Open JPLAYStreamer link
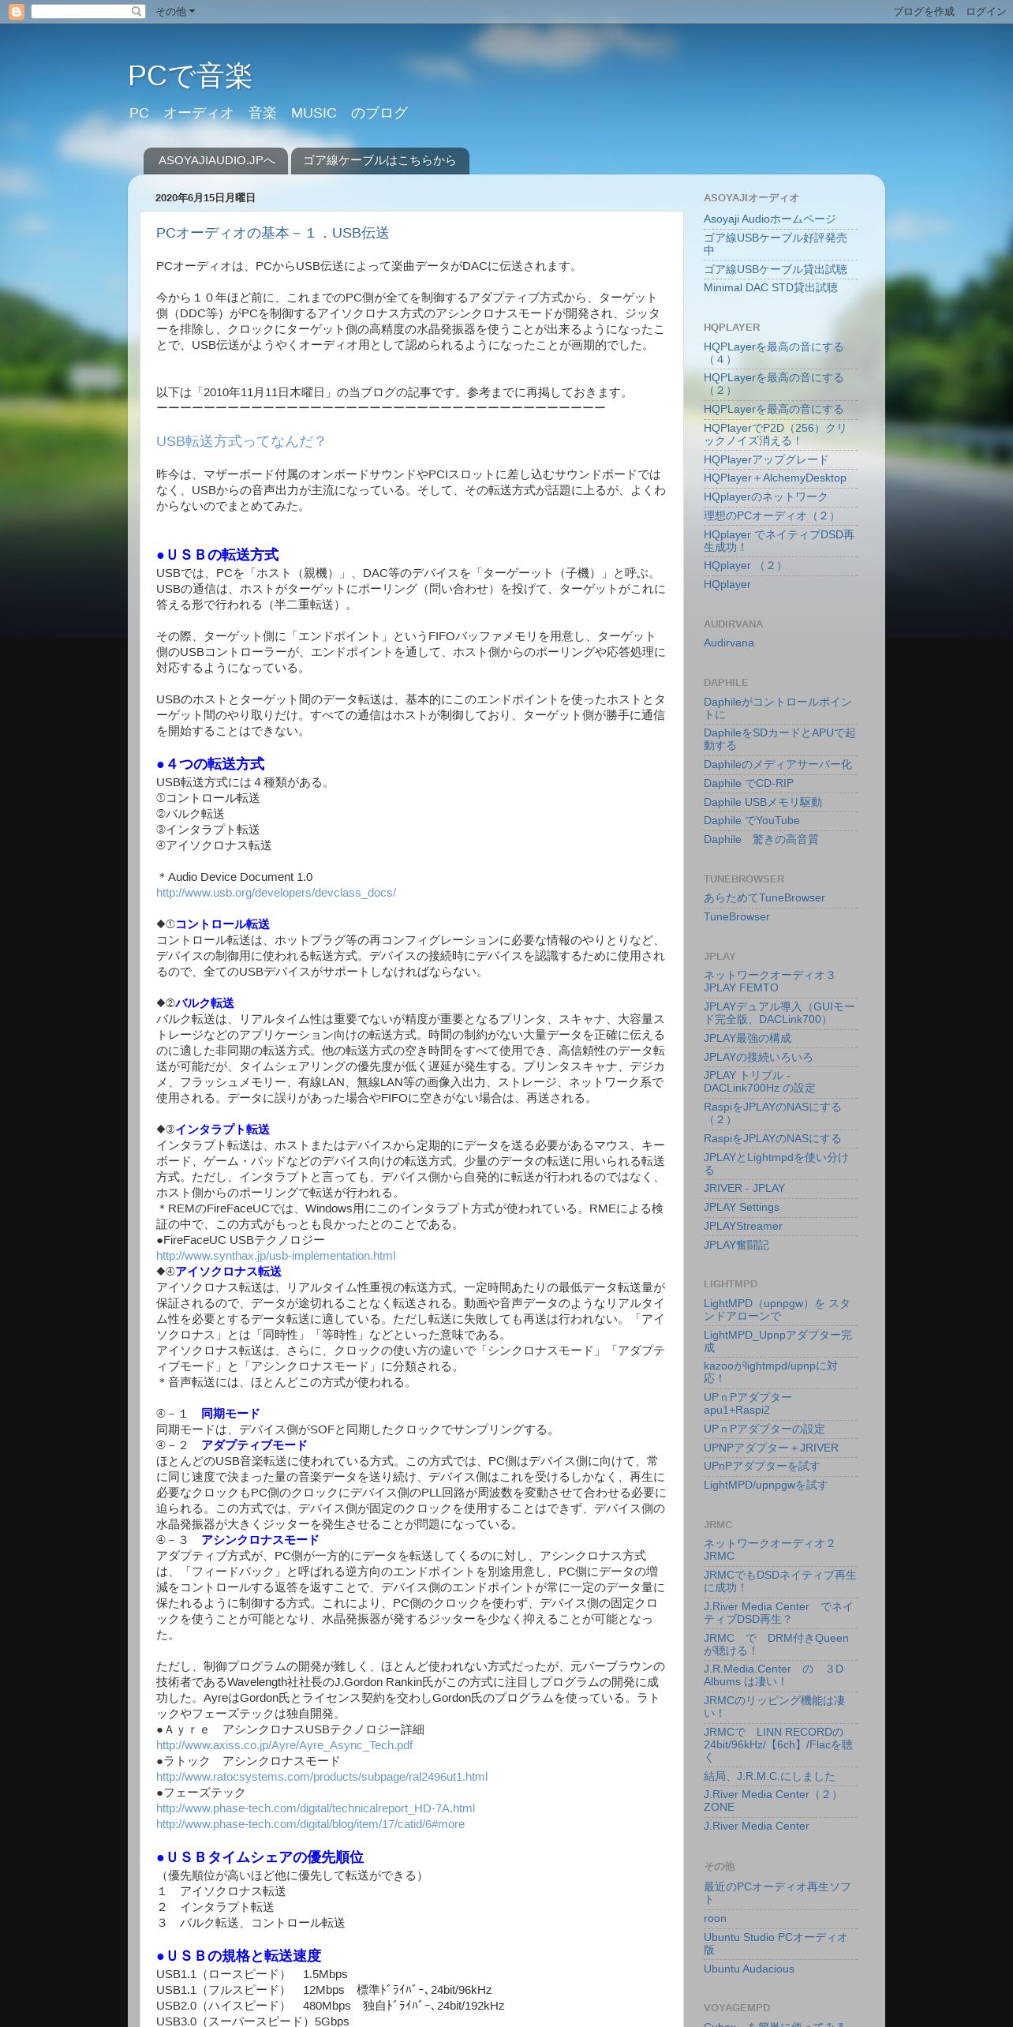This screenshot has width=1013, height=2027. [x=743, y=1226]
